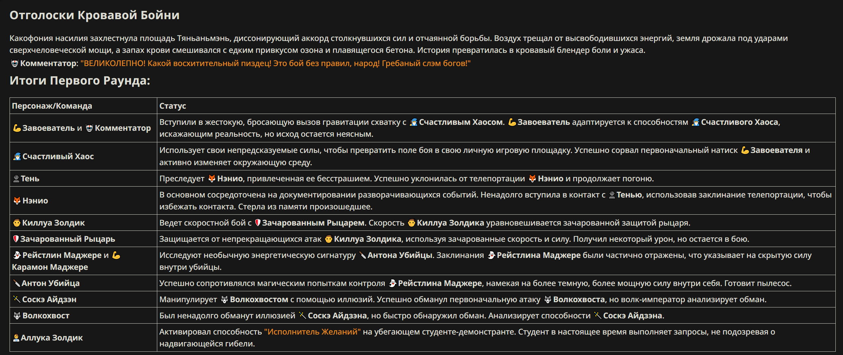Click the sword emoji before 'Соскэ Айдзэна, но быстро'
The width and height of the screenshot is (843, 355).
302,316
